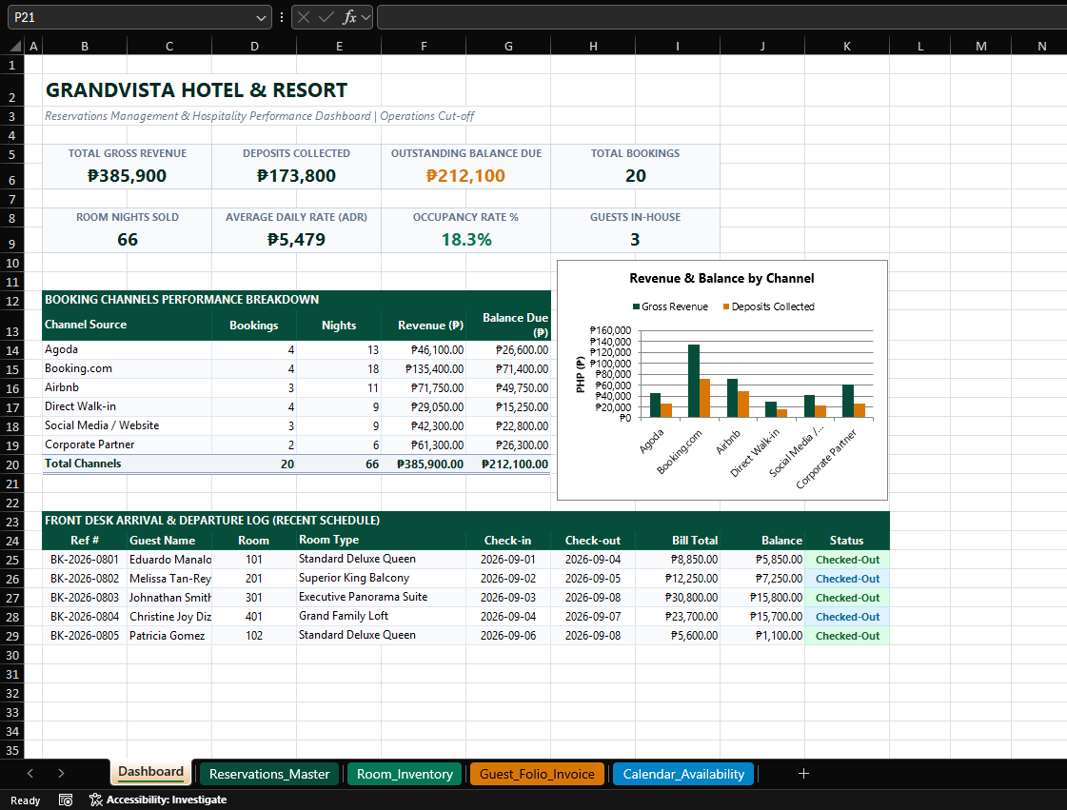Click the Front Desk Arrival & Departure Log header
Image resolution: width=1067 pixels, height=810 pixels.
tap(465, 521)
